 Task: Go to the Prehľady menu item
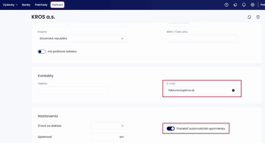pos(41,5)
